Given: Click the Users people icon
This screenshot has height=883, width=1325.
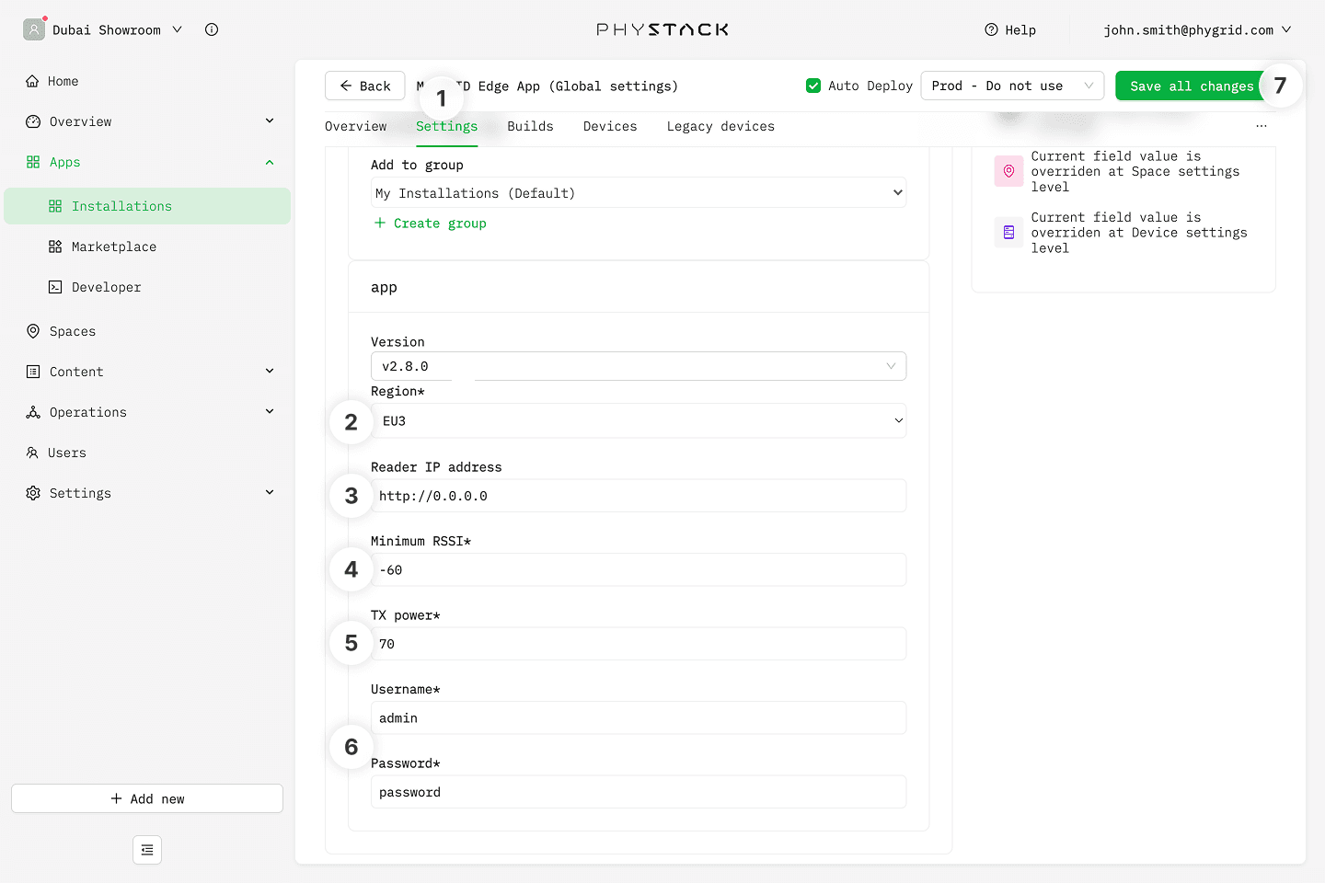Looking at the screenshot, I should click(32, 453).
